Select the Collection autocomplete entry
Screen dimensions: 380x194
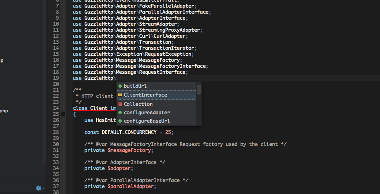point(138,104)
